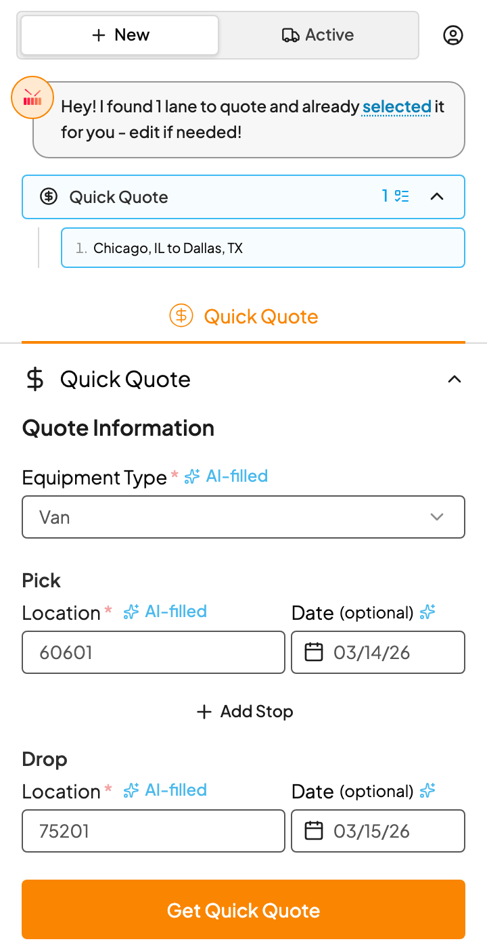Open the 'selected' link in message
Screen dimensions: 487x950
tap(396, 107)
